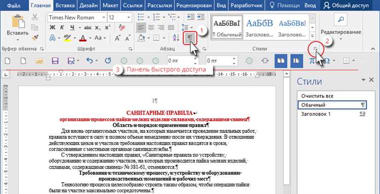This screenshot has height=194, width=380.
Task: Save document with the floppy disk icon
Action: (55, 61)
